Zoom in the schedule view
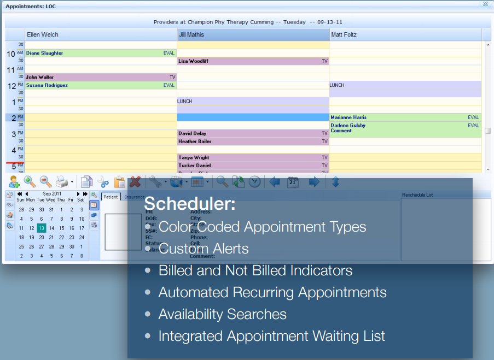 pos(30,181)
